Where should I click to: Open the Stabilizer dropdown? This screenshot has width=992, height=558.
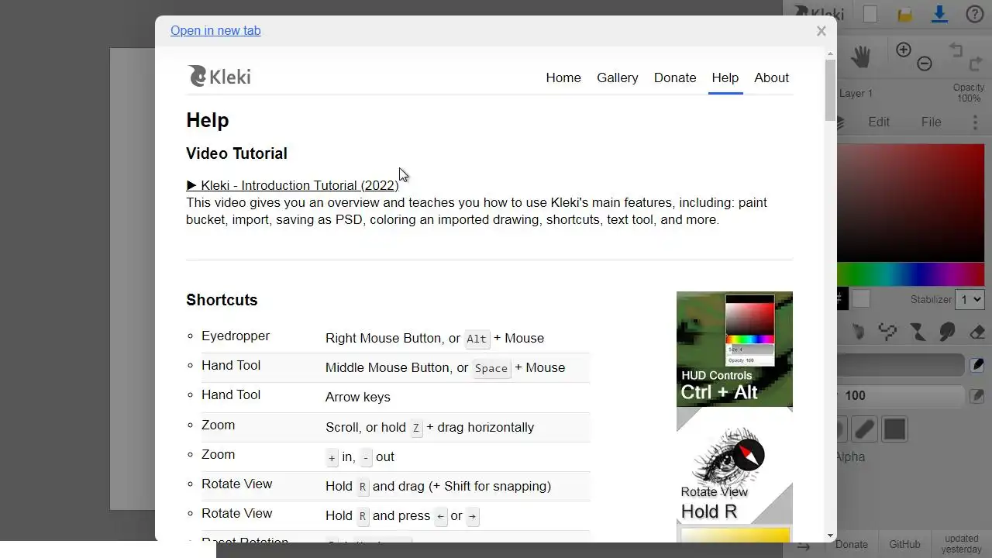[970, 299]
